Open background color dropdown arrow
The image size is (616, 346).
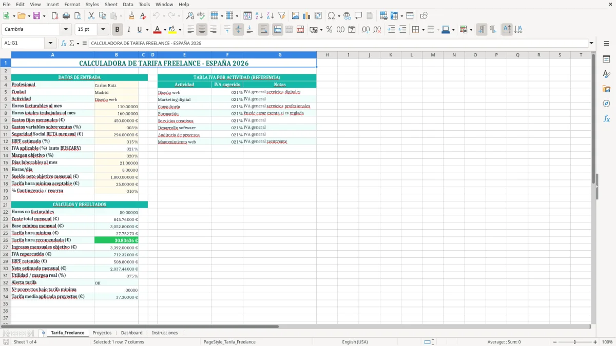(180, 30)
